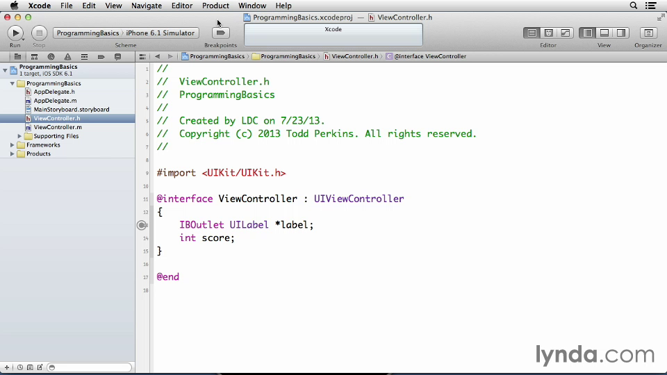Show the Assistant editor
Screen dimensions: 667x375
click(549, 33)
